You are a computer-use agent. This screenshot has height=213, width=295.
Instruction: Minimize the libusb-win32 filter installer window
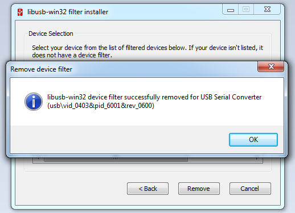(231, 10)
